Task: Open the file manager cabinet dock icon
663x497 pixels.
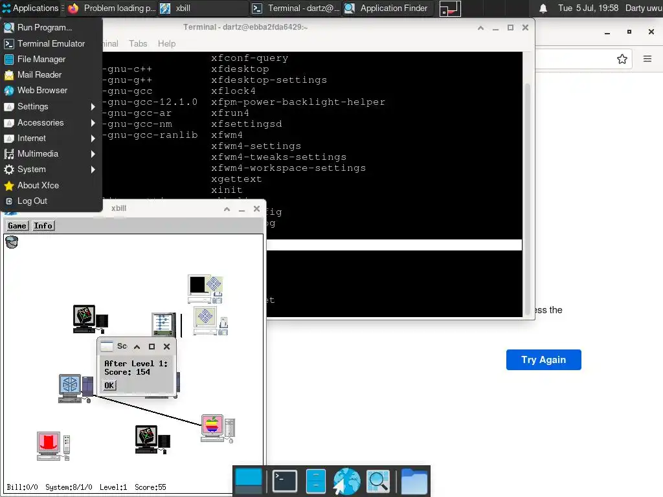Action: coord(315,481)
